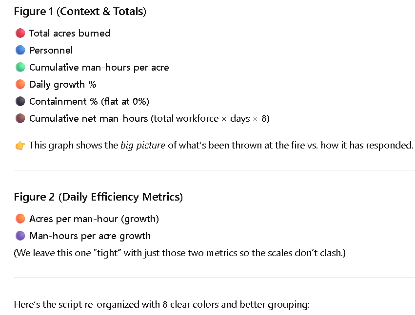Viewport: 415px width, 315px height.
Task: Click the Total acres burned text
Action: (70, 33)
